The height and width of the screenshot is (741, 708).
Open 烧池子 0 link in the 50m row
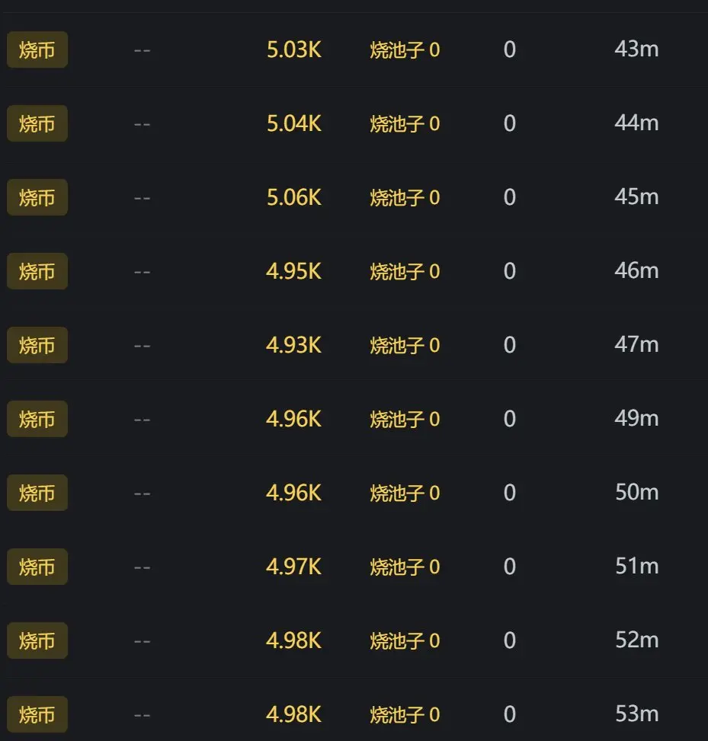pos(405,493)
